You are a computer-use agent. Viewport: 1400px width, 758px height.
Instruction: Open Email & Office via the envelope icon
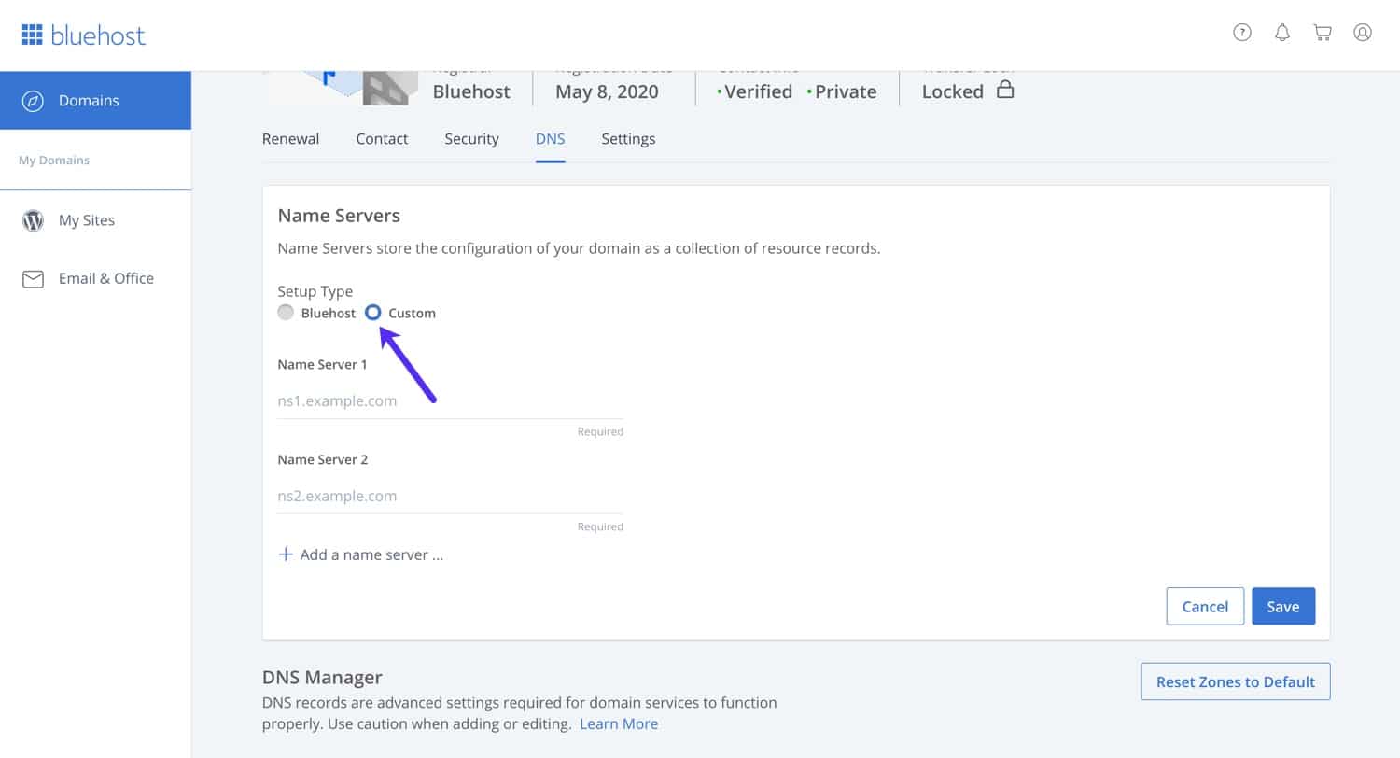[x=33, y=278]
